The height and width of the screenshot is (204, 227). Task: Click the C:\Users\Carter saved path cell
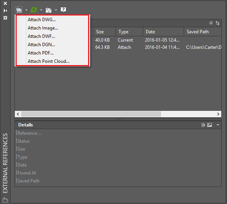[203, 47]
